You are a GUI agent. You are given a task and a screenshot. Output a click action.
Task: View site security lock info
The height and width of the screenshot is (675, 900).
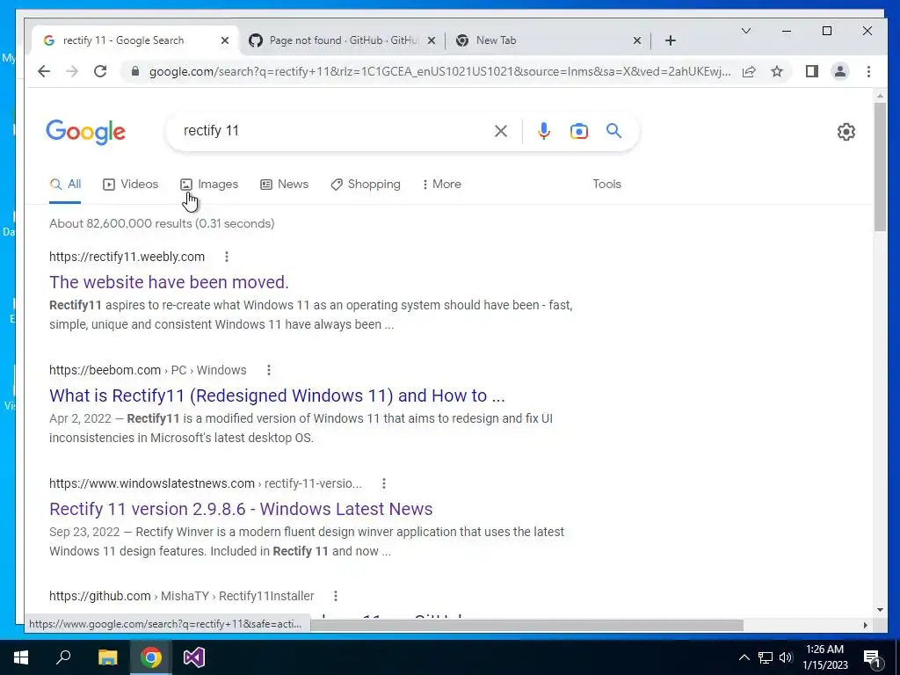(x=134, y=71)
